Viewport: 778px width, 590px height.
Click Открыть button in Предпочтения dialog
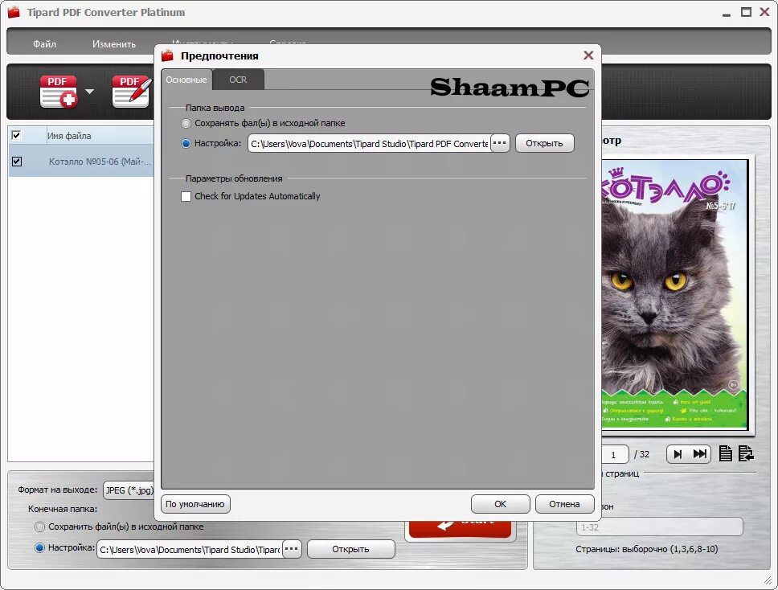544,143
